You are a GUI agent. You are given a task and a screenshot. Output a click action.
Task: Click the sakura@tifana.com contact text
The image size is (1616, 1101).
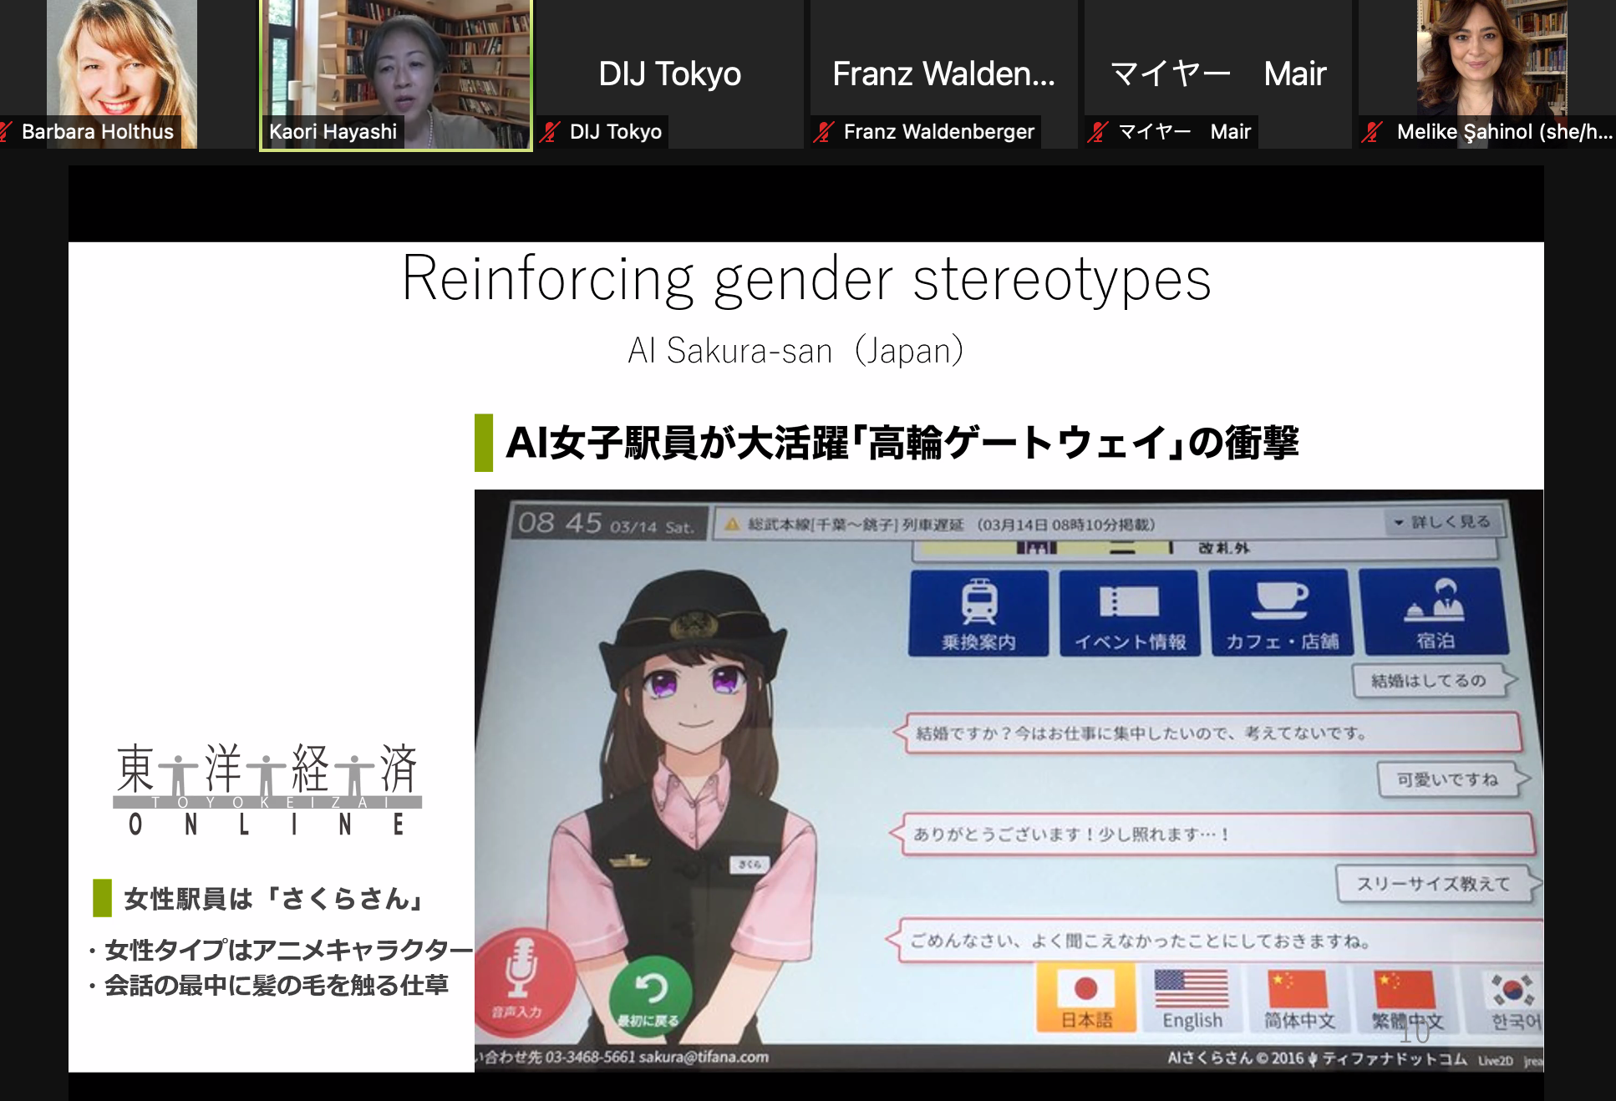(704, 1057)
